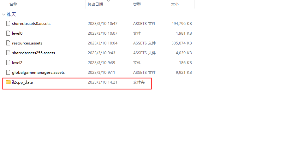
Task: Click the sharedassets0.assets file name
Action: click(x=31, y=23)
